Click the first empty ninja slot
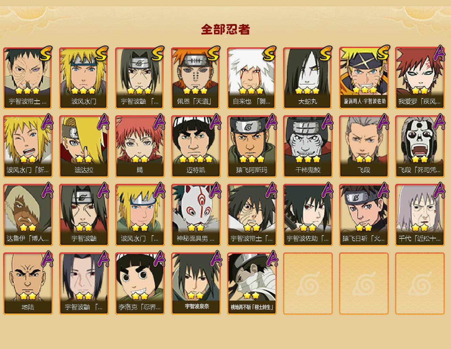The height and width of the screenshot is (349, 451). 308,284
